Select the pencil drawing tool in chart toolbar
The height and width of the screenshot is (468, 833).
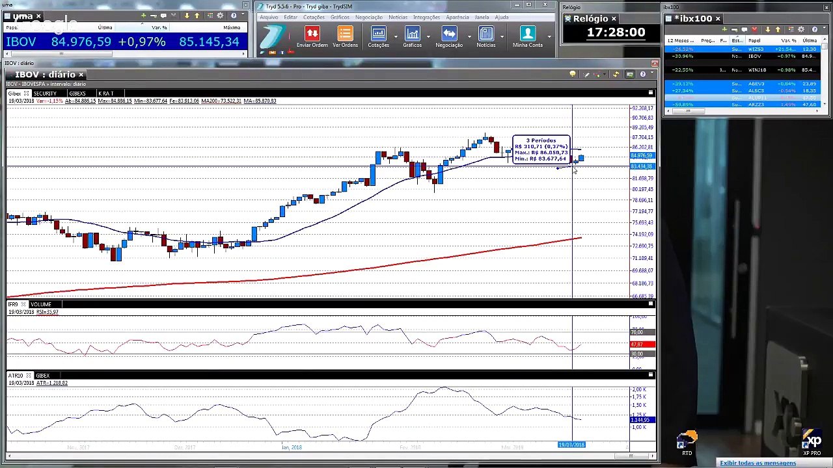click(x=586, y=75)
